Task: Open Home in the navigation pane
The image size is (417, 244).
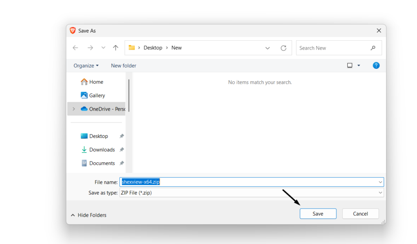Action: 96,82
